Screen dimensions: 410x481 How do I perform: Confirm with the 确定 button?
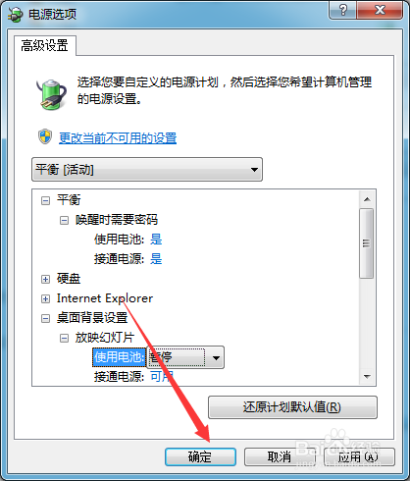200,456
